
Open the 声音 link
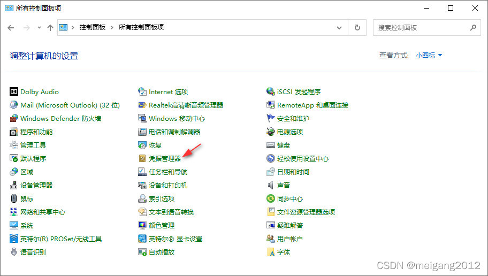coord(284,186)
